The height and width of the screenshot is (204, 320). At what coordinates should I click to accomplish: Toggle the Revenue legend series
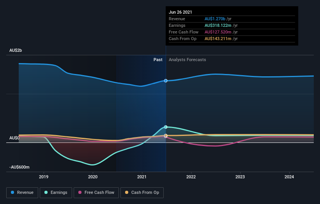click(22, 193)
